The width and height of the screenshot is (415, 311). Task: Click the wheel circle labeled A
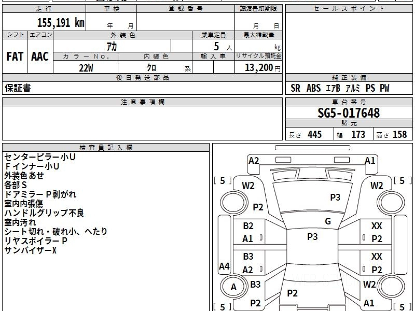(x=234, y=287)
